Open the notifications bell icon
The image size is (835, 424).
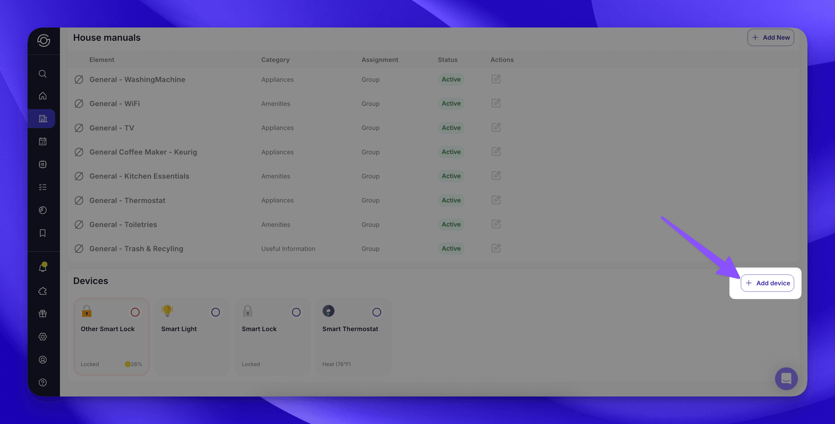tap(43, 268)
